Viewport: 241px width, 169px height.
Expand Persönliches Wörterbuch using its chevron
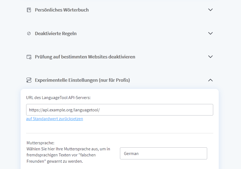210,10
